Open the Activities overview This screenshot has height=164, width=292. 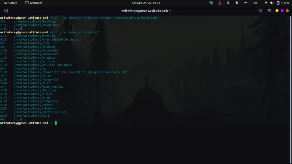[11, 3]
